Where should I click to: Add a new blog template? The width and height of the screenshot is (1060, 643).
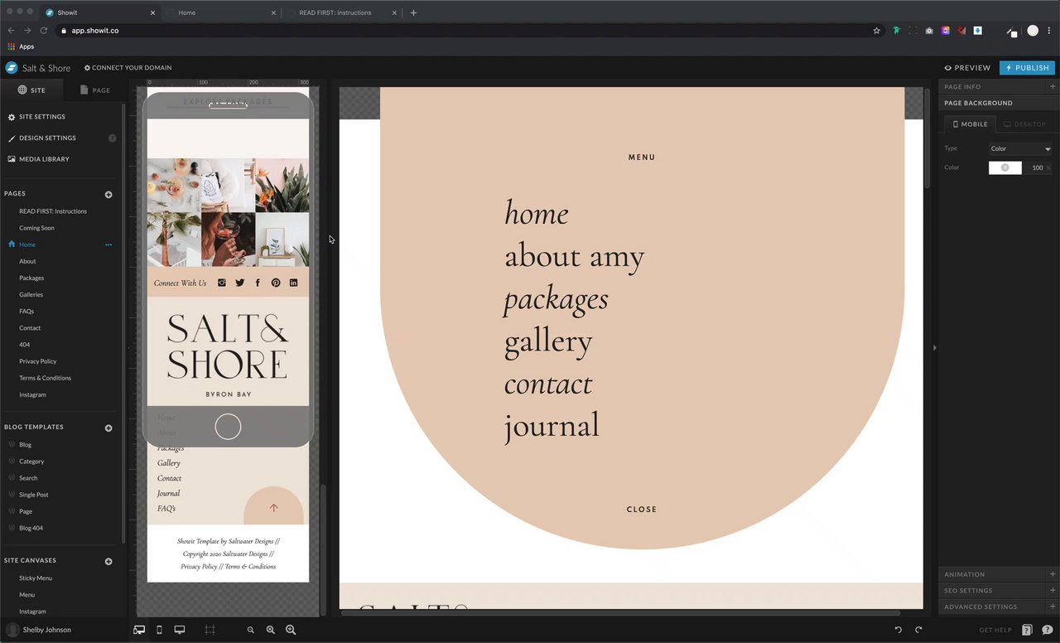point(108,428)
